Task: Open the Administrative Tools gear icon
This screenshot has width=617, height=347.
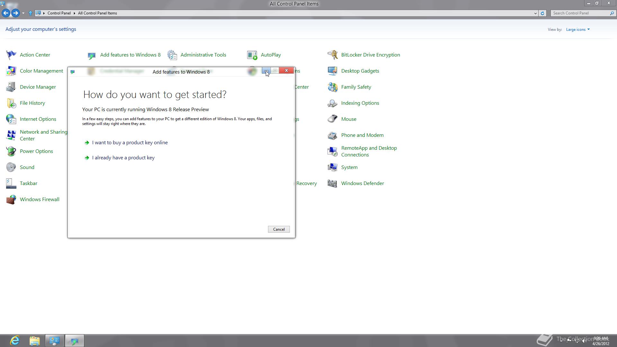Action: [x=172, y=55]
